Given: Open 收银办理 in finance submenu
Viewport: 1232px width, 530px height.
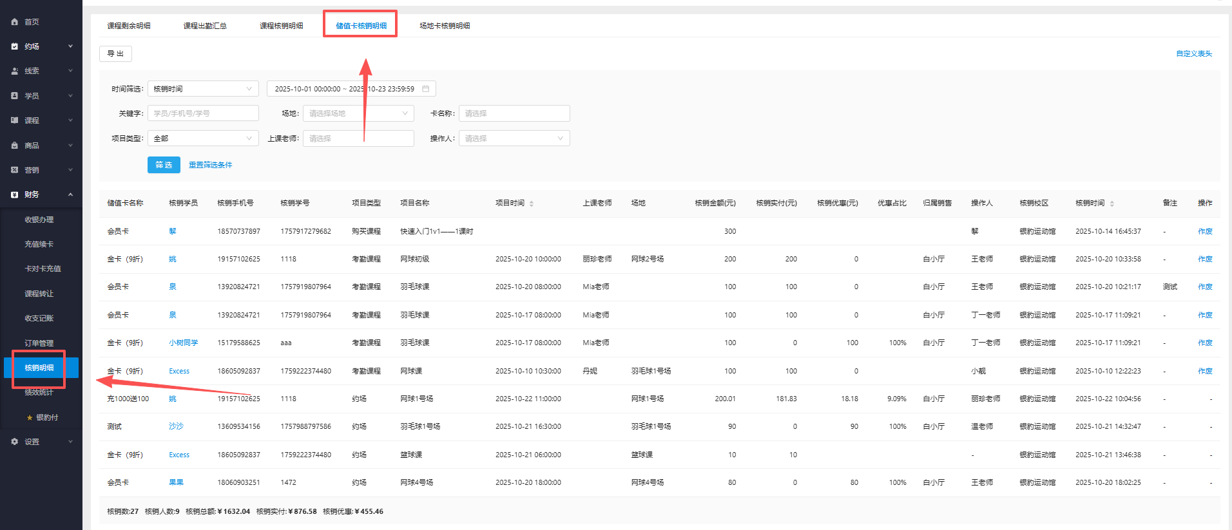Looking at the screenshot, I should pos(39,220).
